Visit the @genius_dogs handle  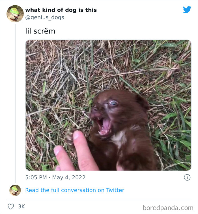pos(45,17)
